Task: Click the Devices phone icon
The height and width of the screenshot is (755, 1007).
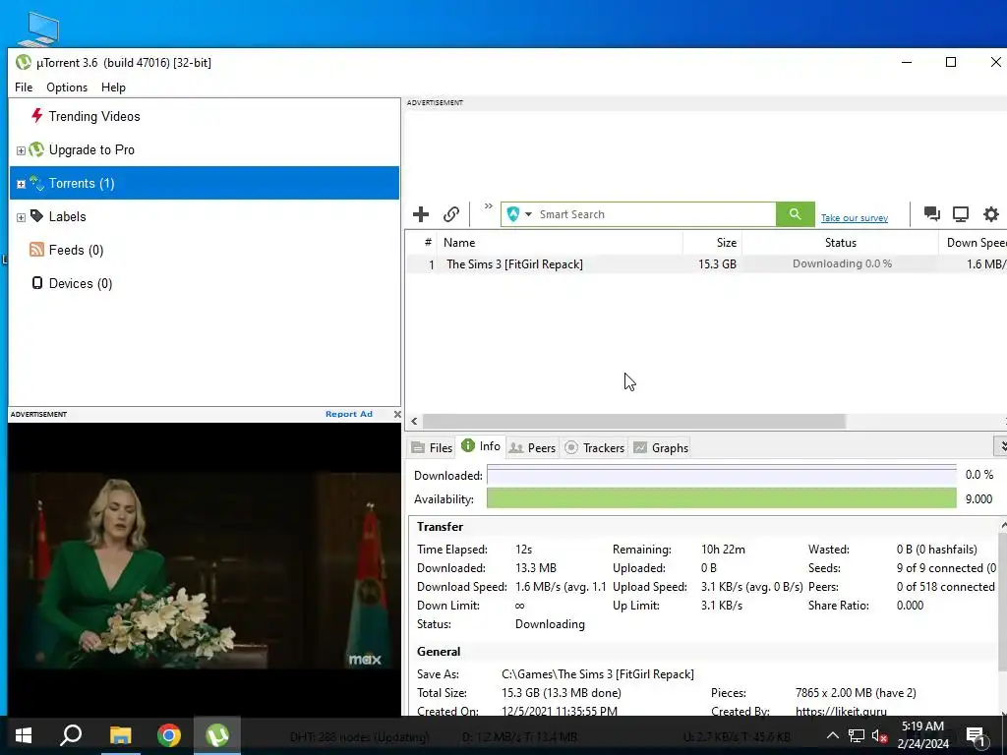Action: [37, 283]
